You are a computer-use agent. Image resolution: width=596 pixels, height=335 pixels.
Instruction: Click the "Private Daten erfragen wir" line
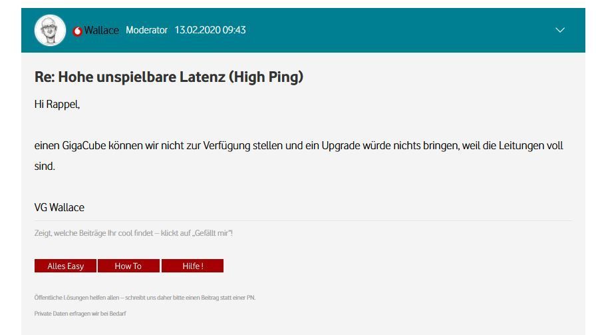pyautogui.click(x=80, y=314)
